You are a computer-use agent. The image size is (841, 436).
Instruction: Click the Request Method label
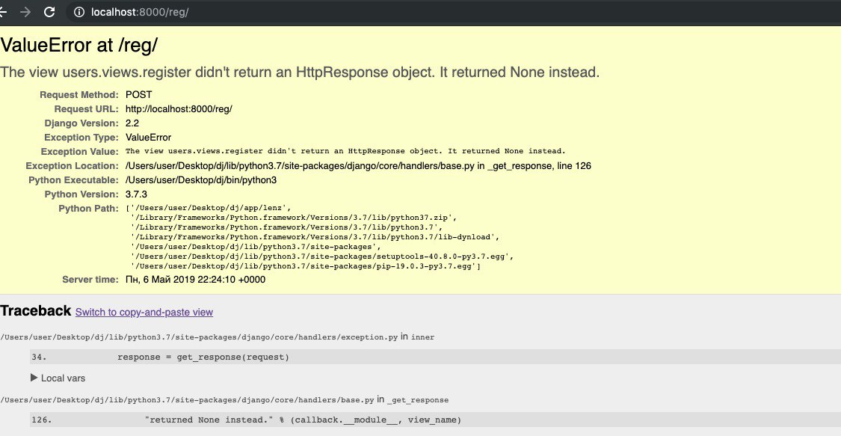(78, 94)
